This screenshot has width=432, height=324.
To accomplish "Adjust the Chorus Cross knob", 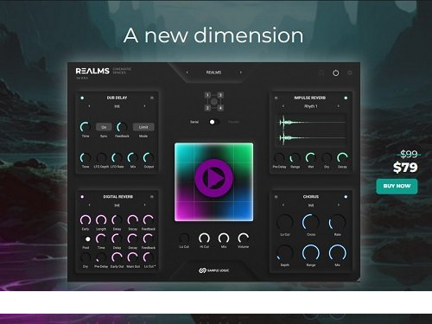I will tap(311, 223).
